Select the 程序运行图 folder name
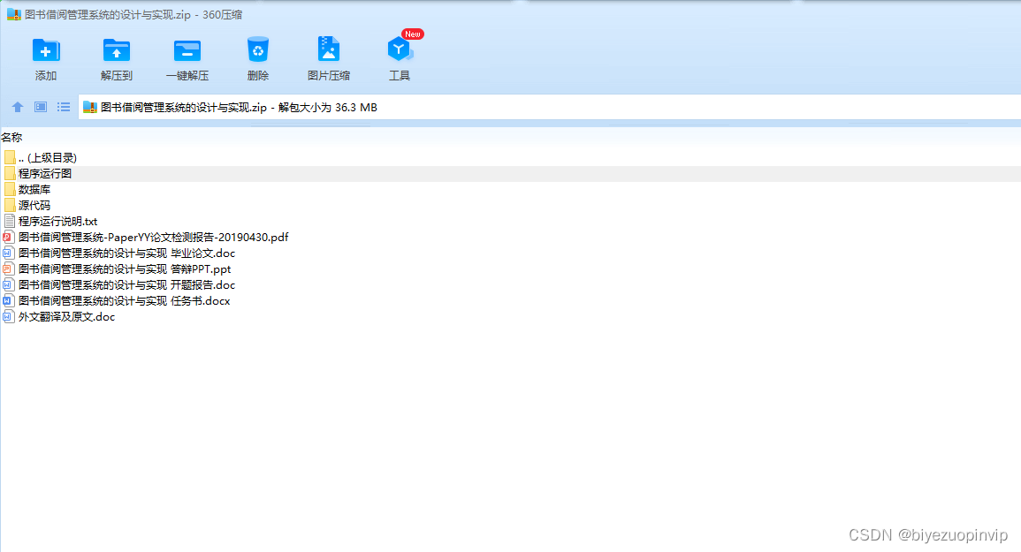Viewport: 1021px width, 552px height. click(x=45, y=173)
